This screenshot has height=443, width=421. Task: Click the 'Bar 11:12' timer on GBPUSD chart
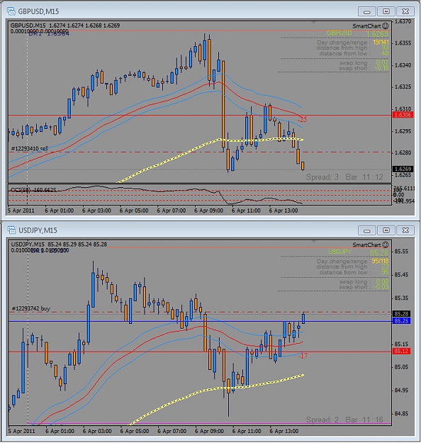(x=364, y=177)
